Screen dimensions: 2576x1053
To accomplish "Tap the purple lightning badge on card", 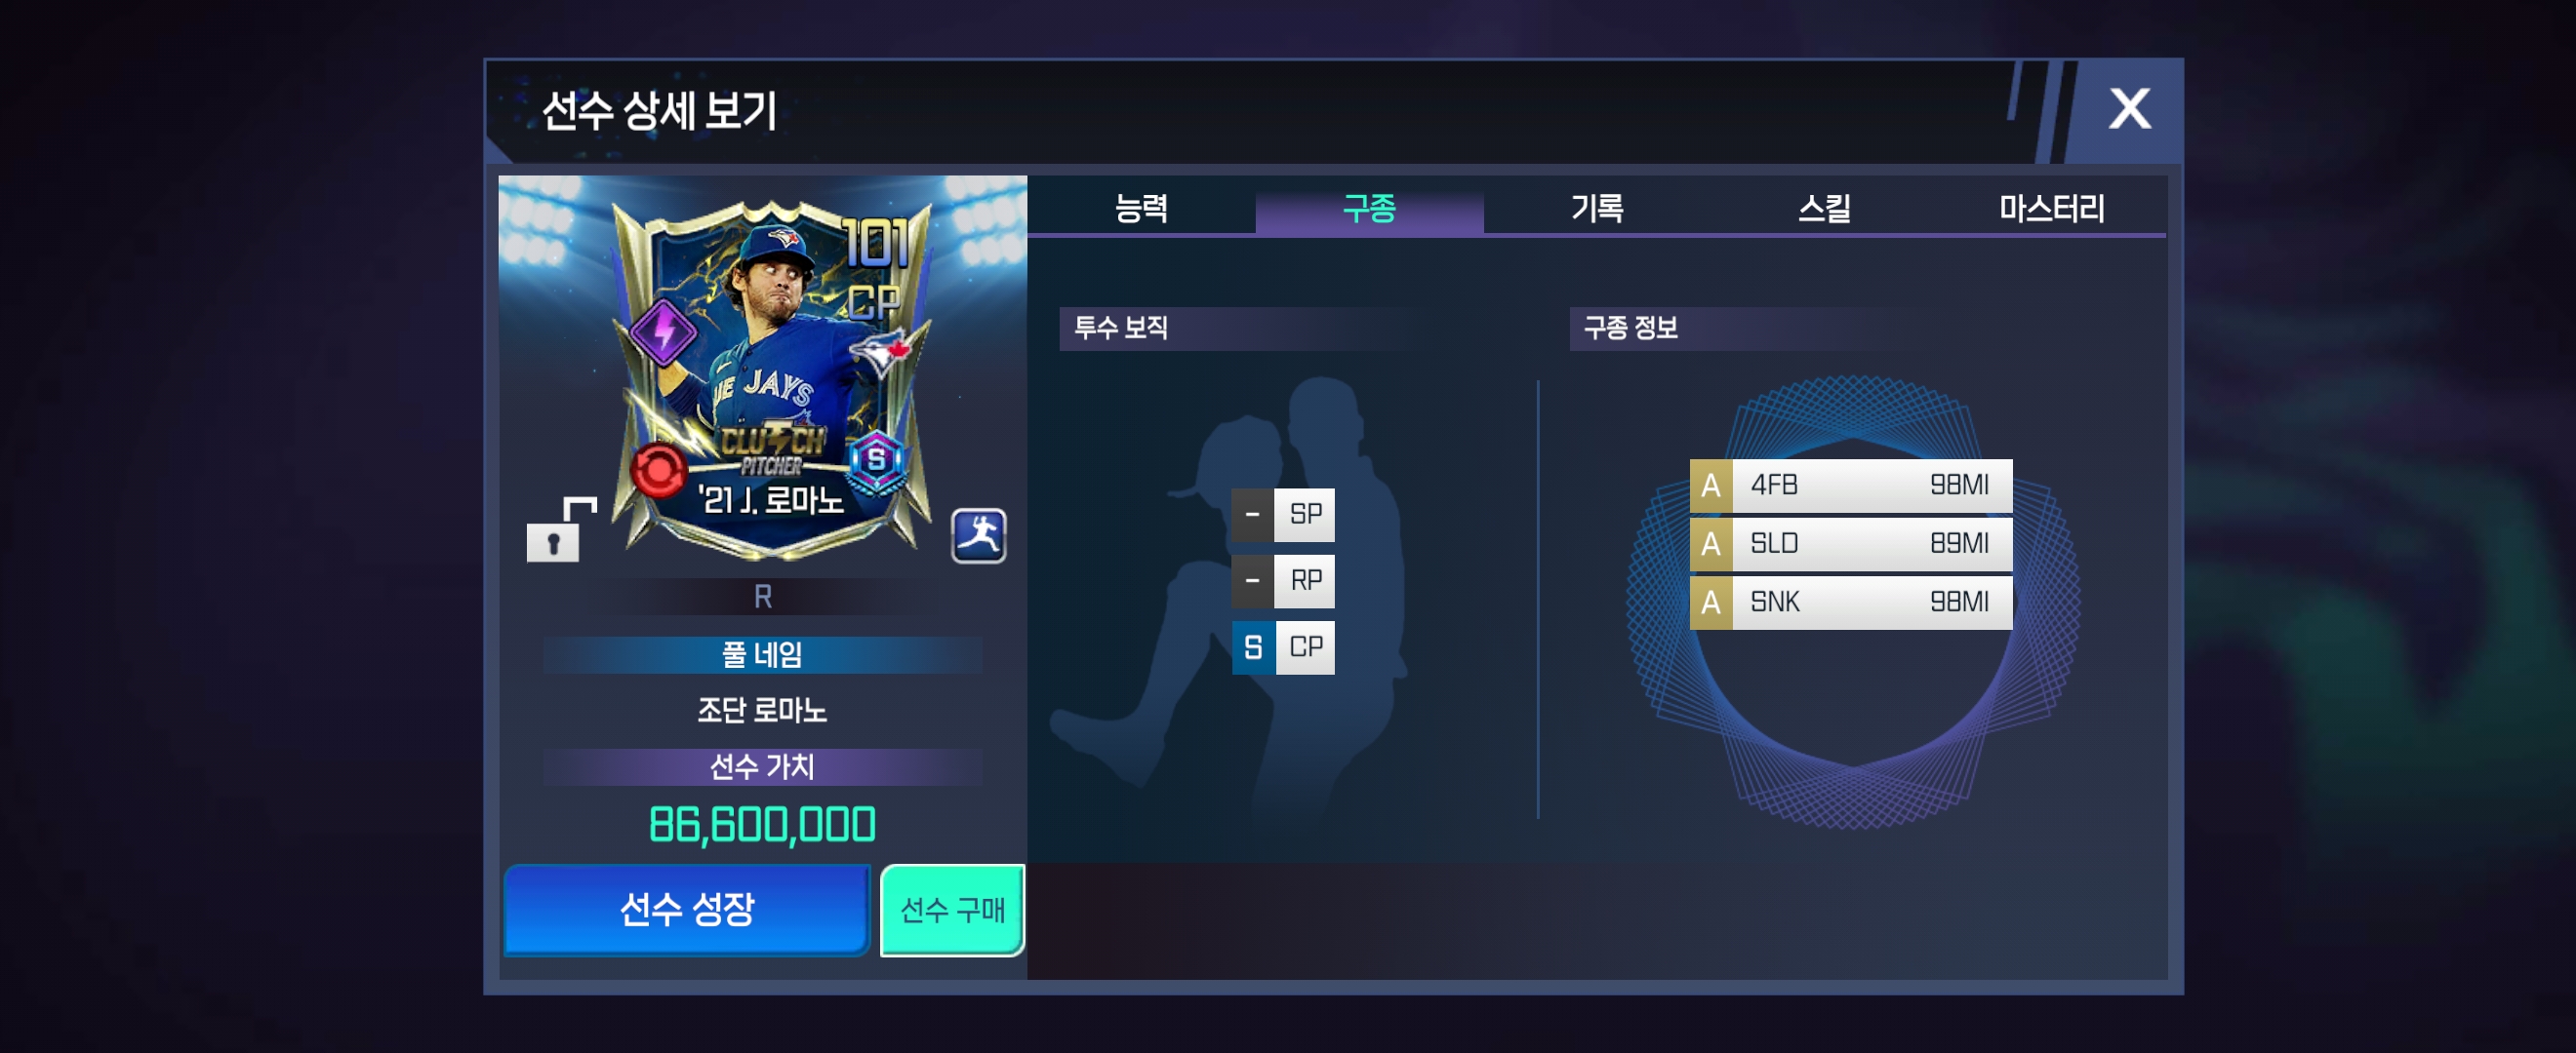I will (x=663, y=331).
